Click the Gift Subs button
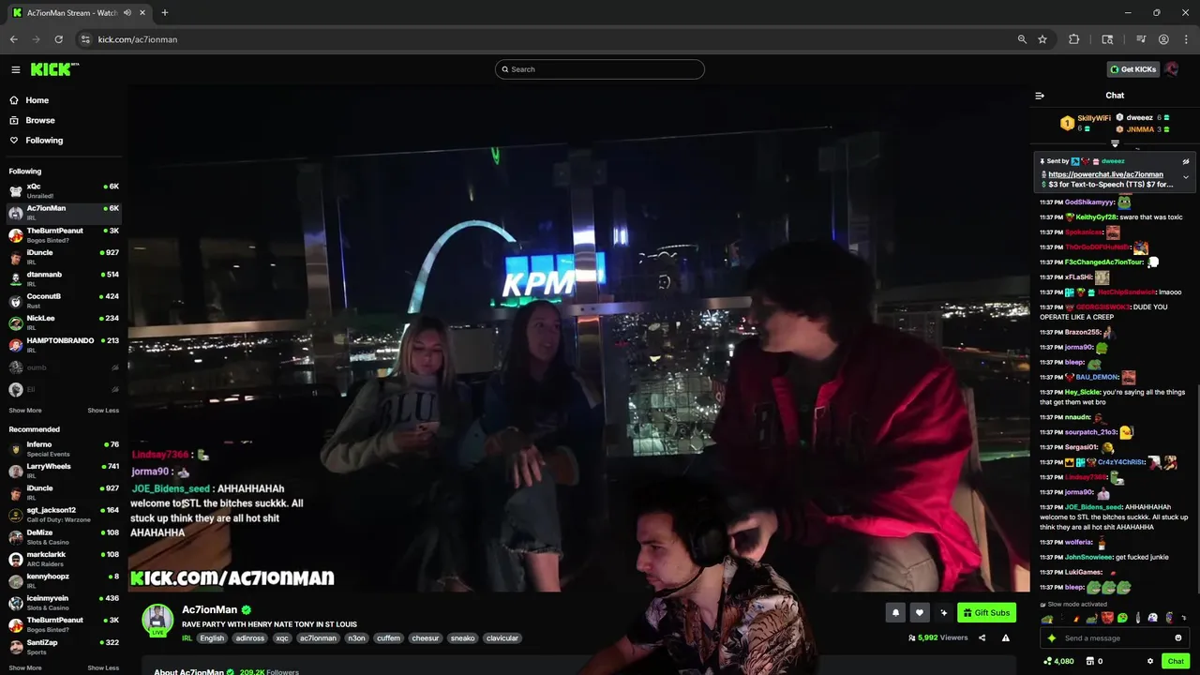The width and height of the screenshot is (1200, 675). point(986,613)
